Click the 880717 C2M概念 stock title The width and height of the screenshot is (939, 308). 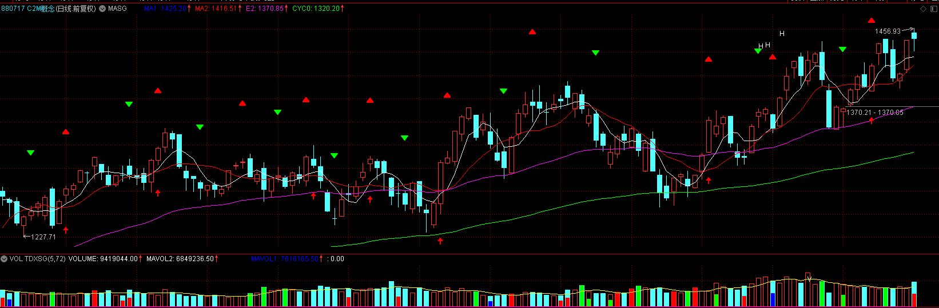point(29,9)
